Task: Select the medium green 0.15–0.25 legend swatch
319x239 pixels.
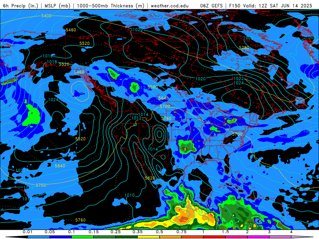Action: point(104,237)
